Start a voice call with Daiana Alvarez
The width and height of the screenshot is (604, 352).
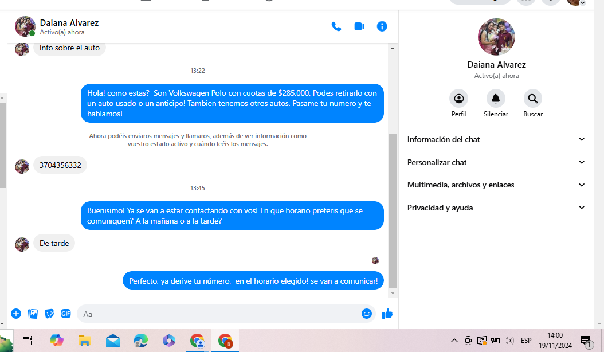point(336,26)
